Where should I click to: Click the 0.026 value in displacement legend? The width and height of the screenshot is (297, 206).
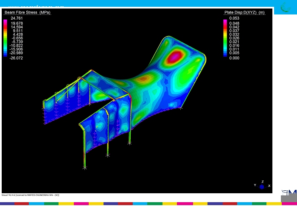pyautogui.click(x=234, y=38)
